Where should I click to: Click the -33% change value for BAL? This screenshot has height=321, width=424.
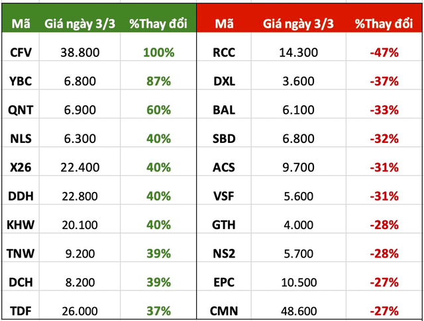(x=384, y=109)
